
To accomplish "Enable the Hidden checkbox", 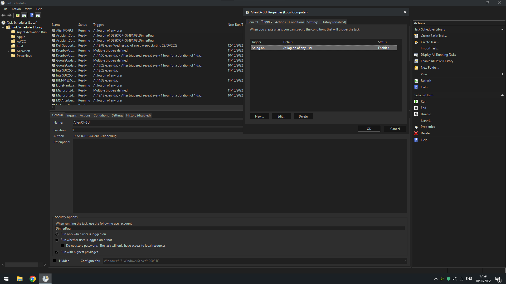I will 55,261.
